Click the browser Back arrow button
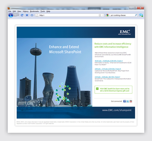 click(11, 15)
